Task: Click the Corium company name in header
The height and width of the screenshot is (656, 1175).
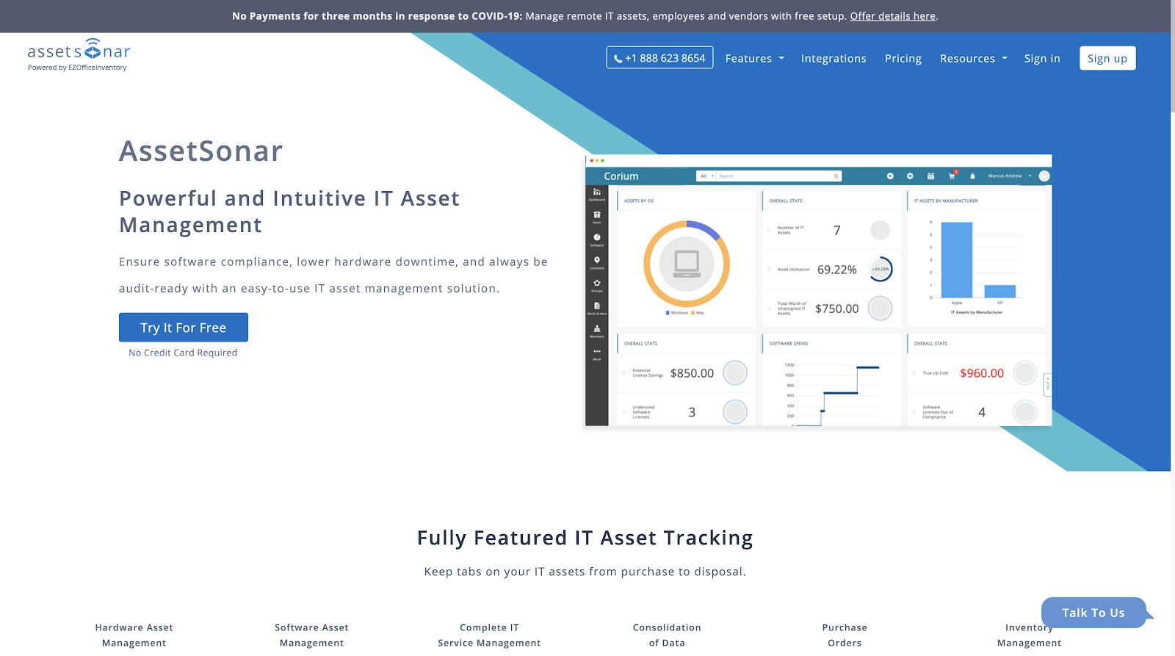Action: point(621,176)
